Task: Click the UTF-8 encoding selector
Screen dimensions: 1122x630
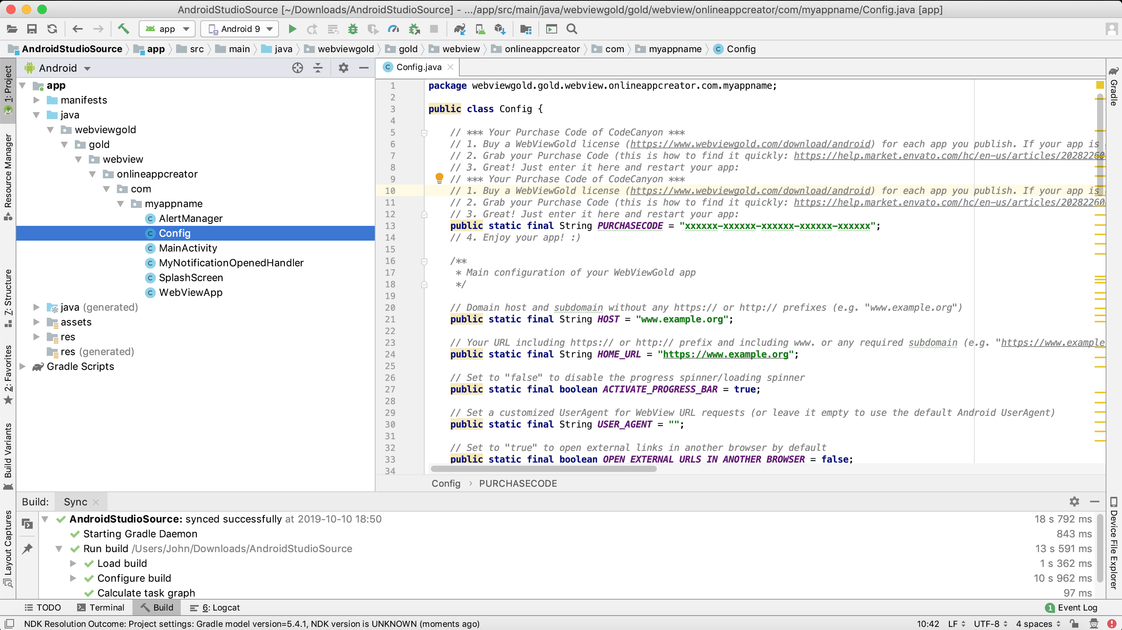Action: (990, 624)
